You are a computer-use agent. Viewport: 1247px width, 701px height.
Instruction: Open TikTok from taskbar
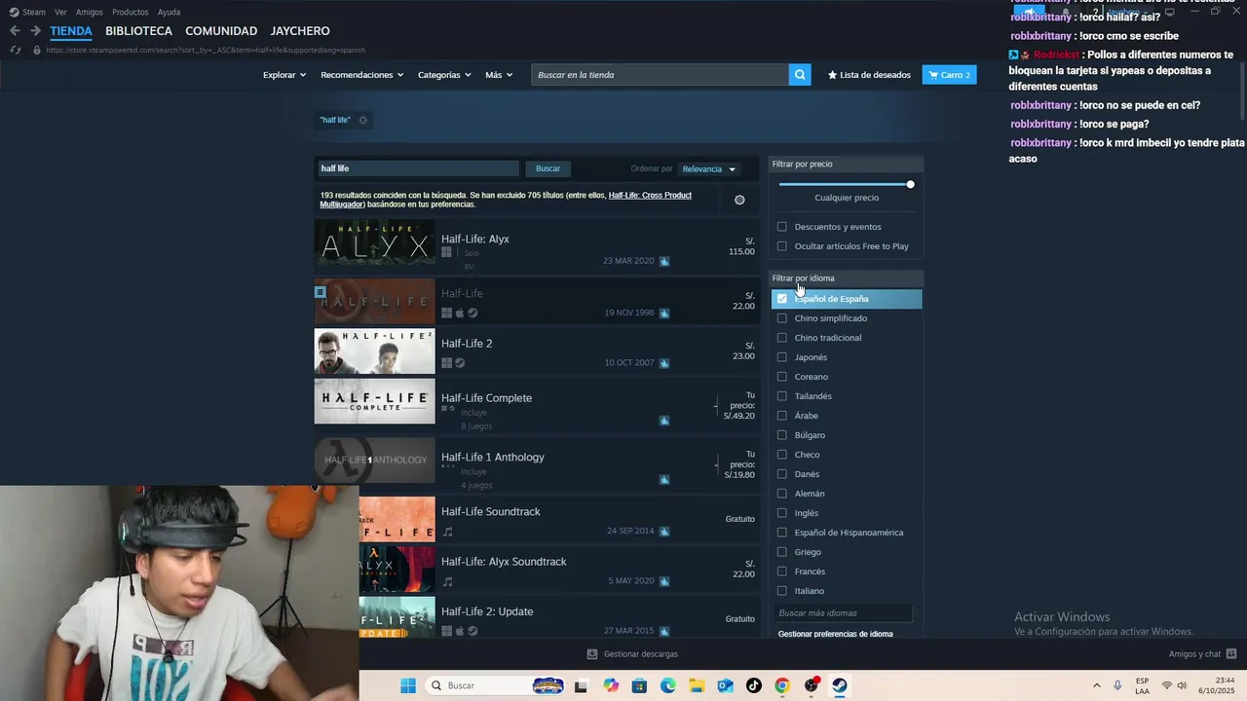click(x=753, y=685)
